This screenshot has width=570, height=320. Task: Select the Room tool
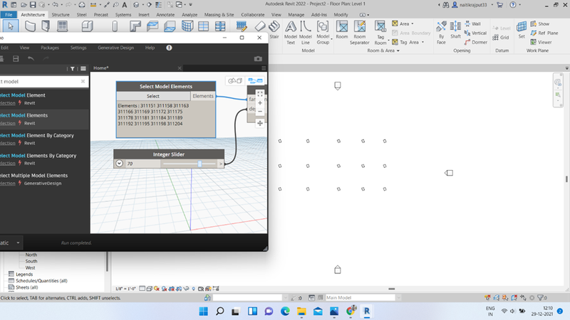[342, 30]
